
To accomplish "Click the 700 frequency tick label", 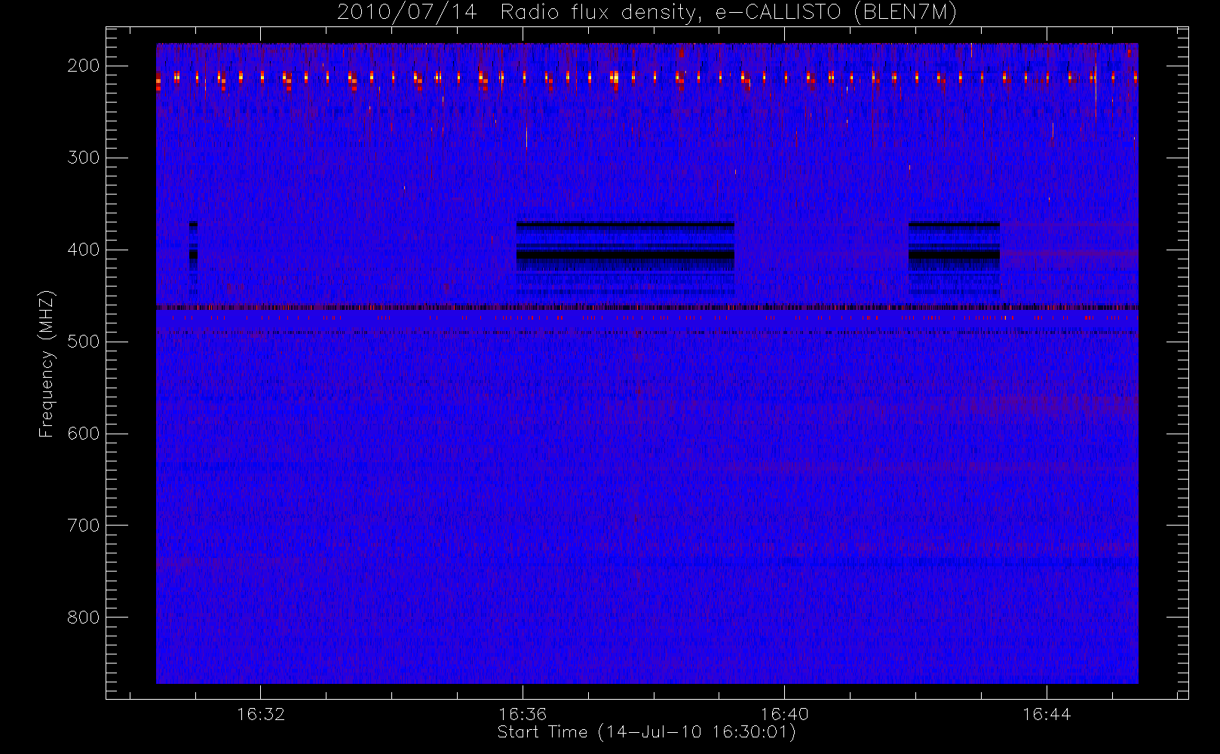I will (x=84, y=526).
